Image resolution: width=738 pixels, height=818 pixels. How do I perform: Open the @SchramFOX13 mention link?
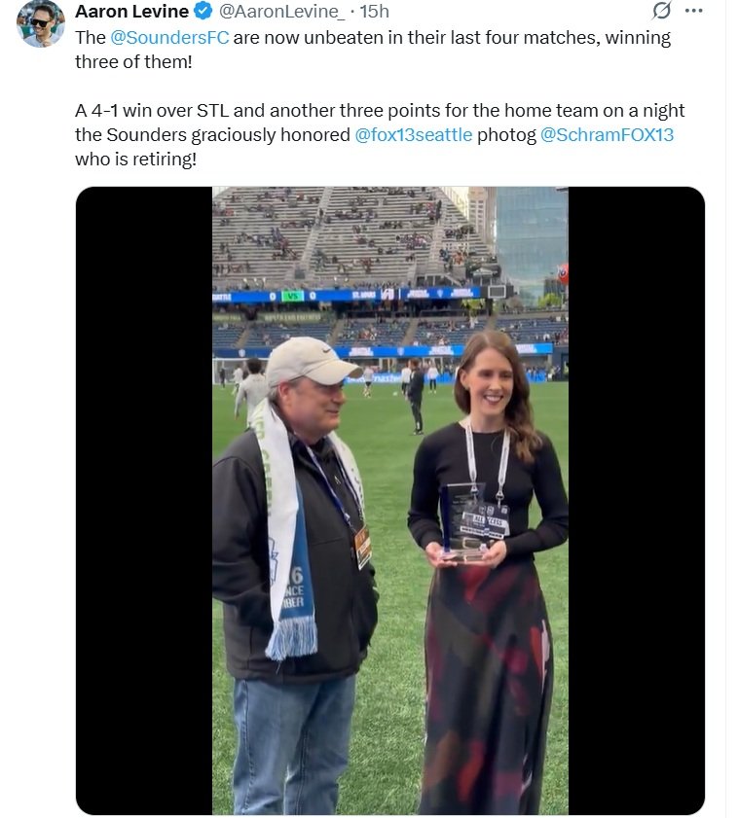click(607, 134)
